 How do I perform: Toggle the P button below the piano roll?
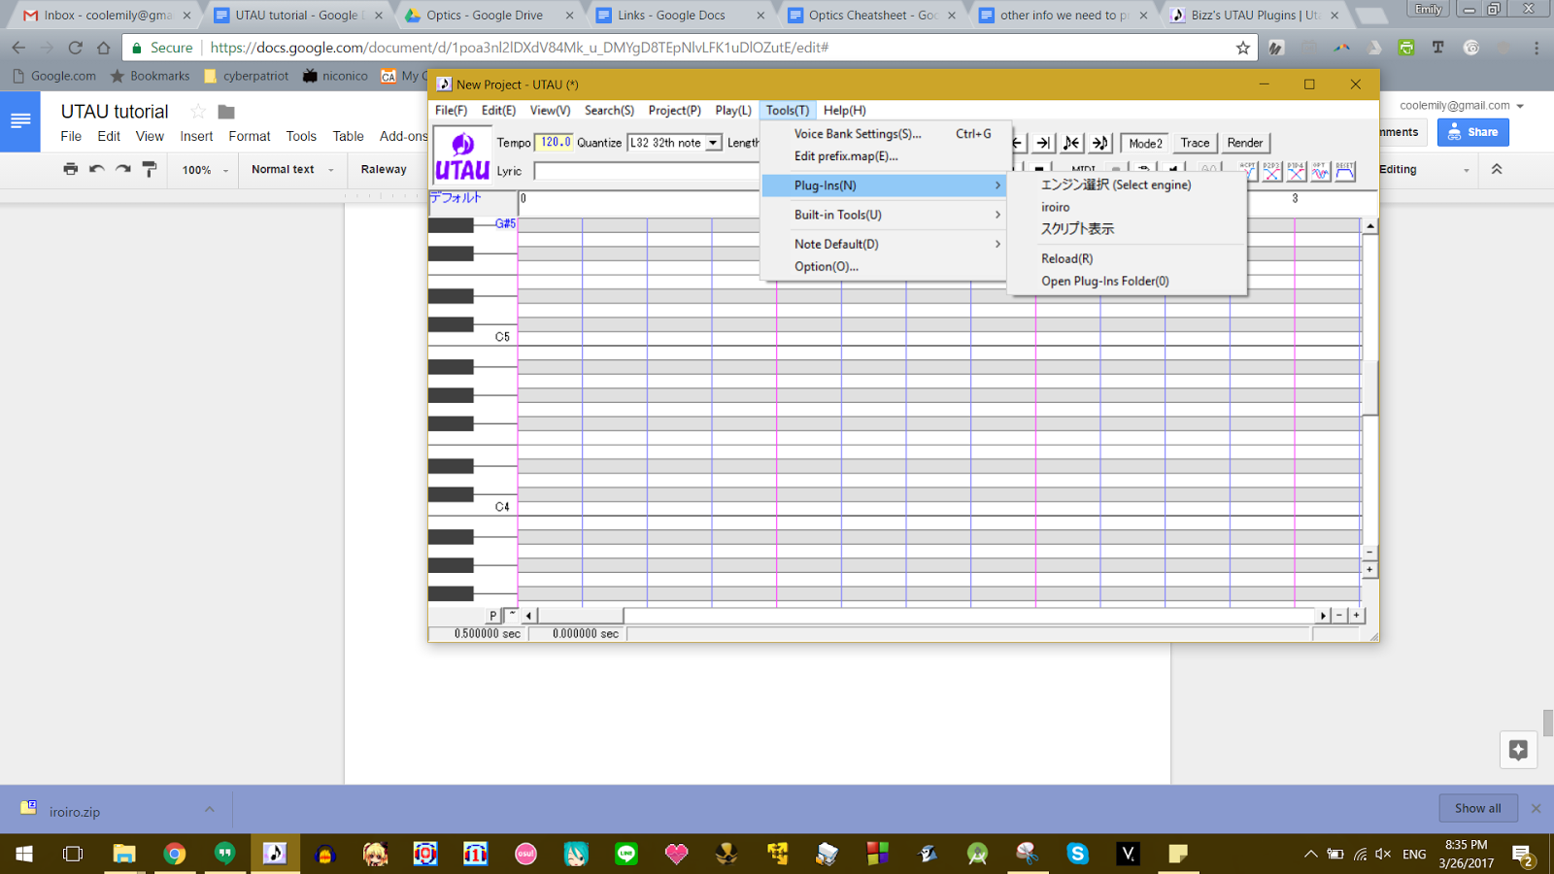493,616
